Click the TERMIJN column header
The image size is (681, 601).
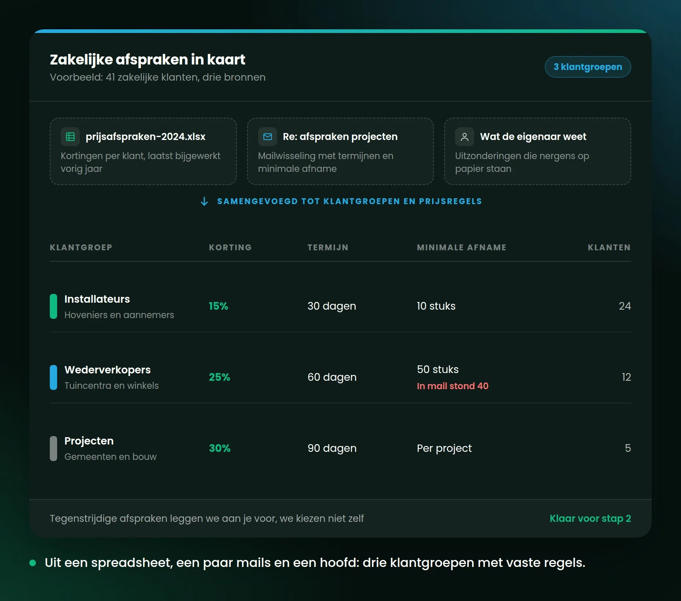pyautogui.click(x=328, y=247)
